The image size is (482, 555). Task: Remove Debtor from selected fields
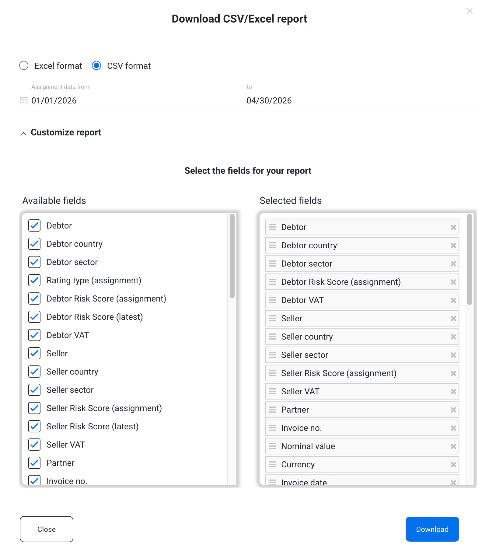(453, 227)
